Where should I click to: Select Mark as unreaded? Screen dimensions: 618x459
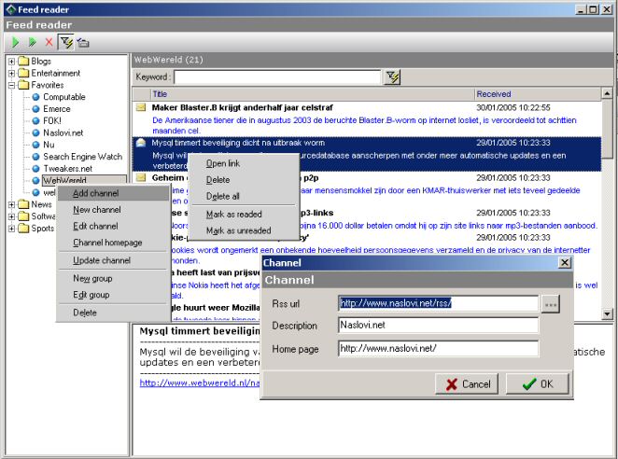[243, 230]
